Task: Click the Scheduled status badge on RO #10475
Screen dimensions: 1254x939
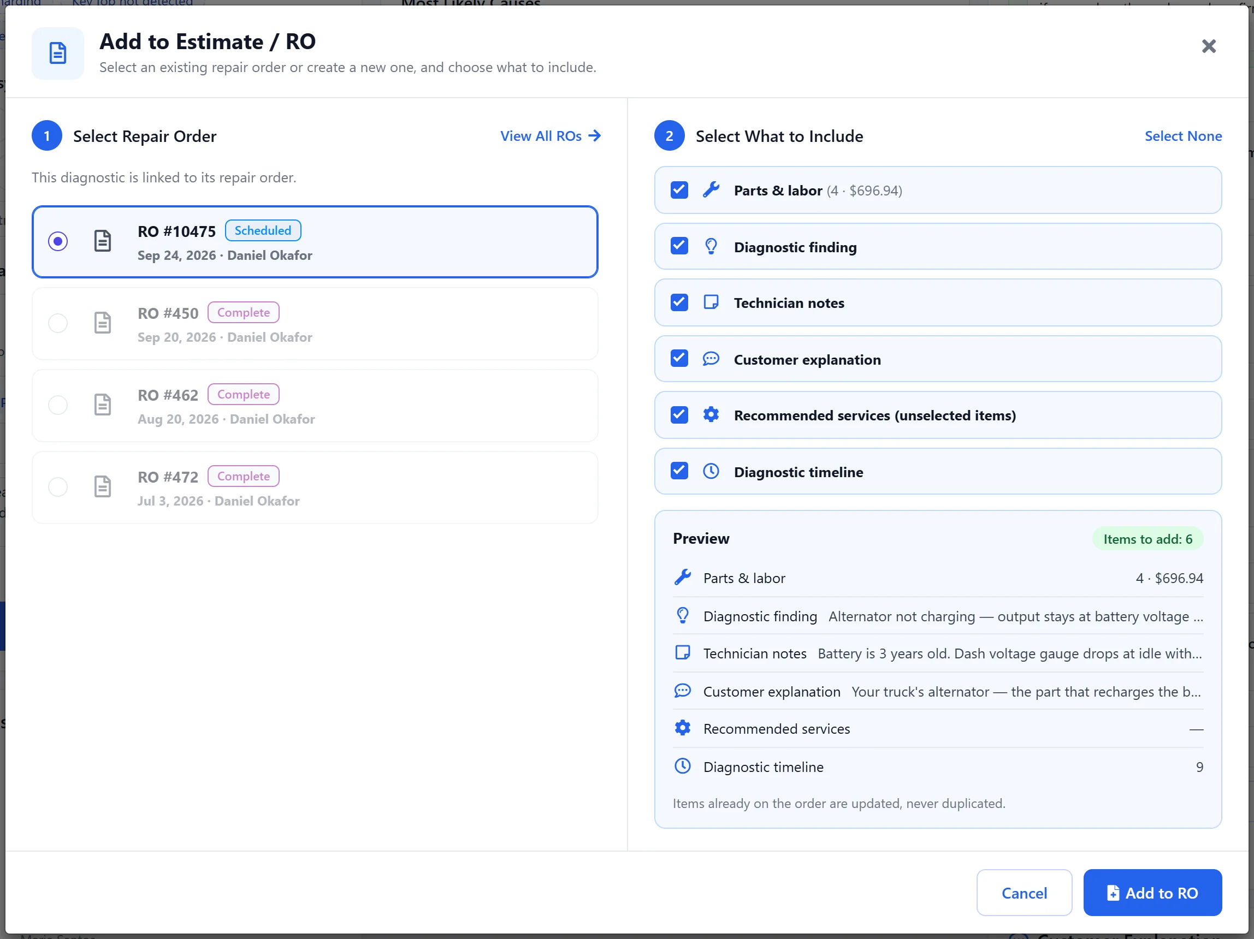Action: 263,230
